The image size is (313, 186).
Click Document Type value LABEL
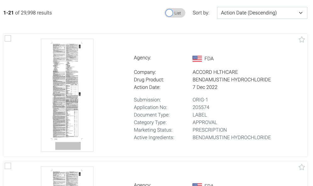tap(200, 115)
